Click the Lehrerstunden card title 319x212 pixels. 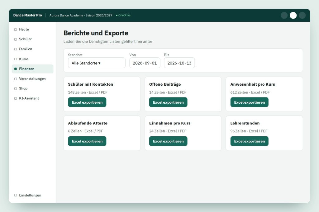tap(245, 123)
